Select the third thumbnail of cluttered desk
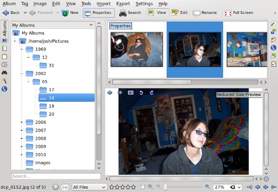This screenshot has height=192, width=278. pos(247,49)
